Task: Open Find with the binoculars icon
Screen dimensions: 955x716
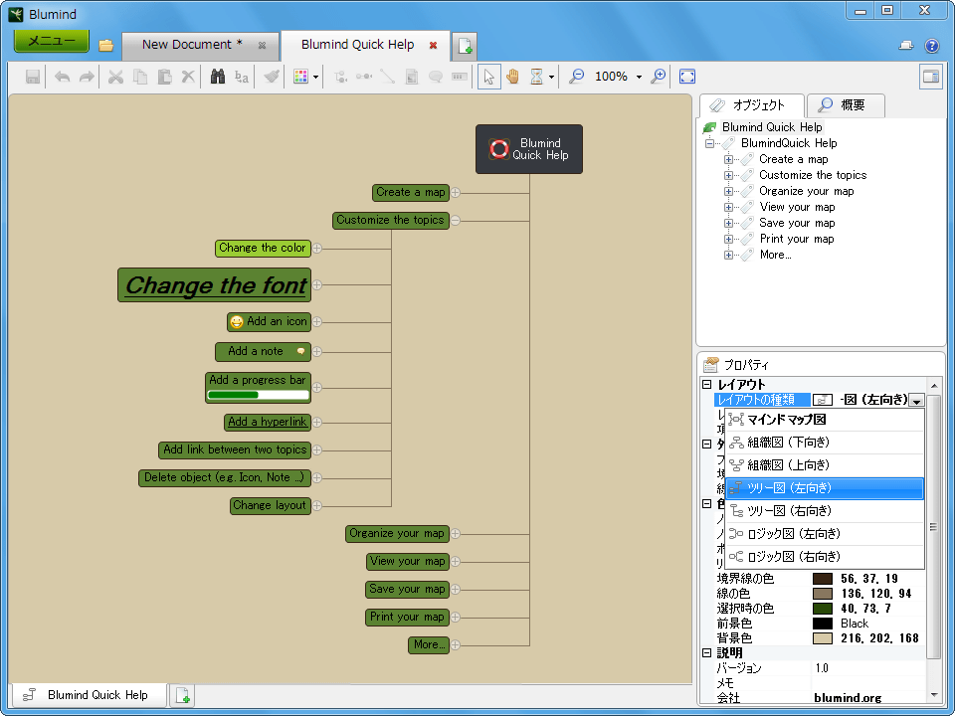Action: (218, 77)
